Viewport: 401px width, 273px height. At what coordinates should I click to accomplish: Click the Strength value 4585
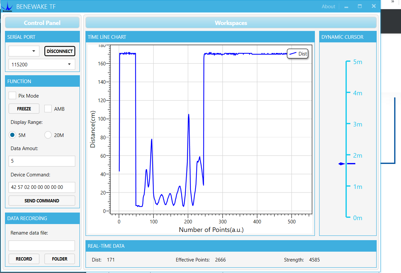tap(314, 260)
